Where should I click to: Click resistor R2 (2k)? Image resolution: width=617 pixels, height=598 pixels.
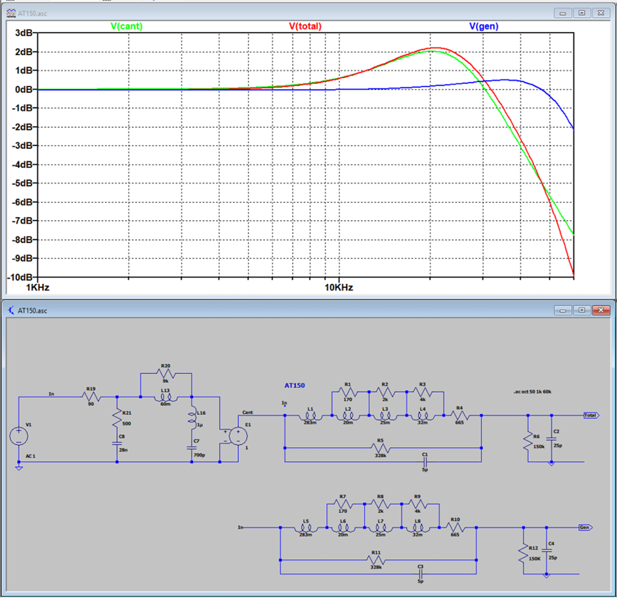click(385, 392)
